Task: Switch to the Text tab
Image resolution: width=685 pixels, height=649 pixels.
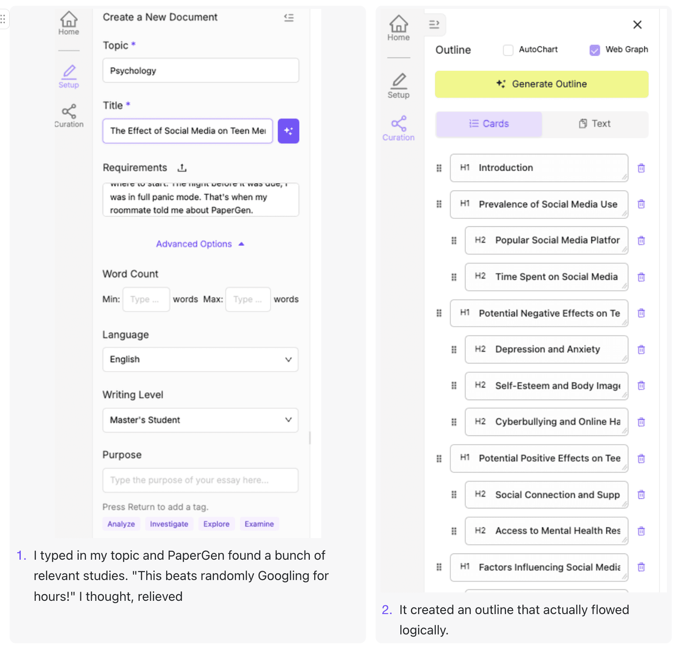Action: coord(595,124)
